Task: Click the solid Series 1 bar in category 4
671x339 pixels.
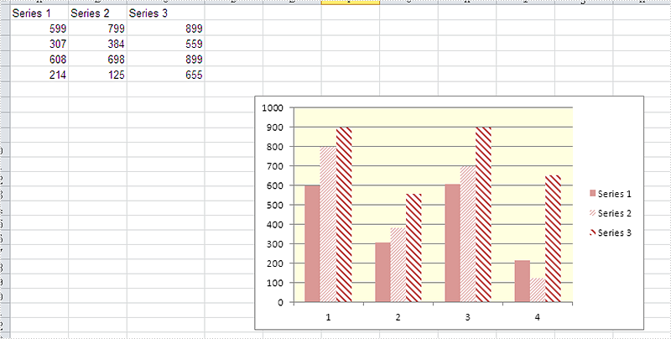Action: (522, 281)
